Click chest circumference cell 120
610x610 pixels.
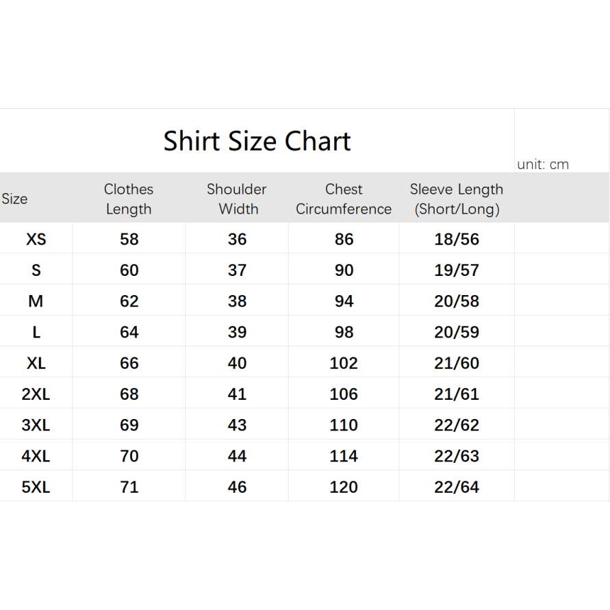point(344,487)
